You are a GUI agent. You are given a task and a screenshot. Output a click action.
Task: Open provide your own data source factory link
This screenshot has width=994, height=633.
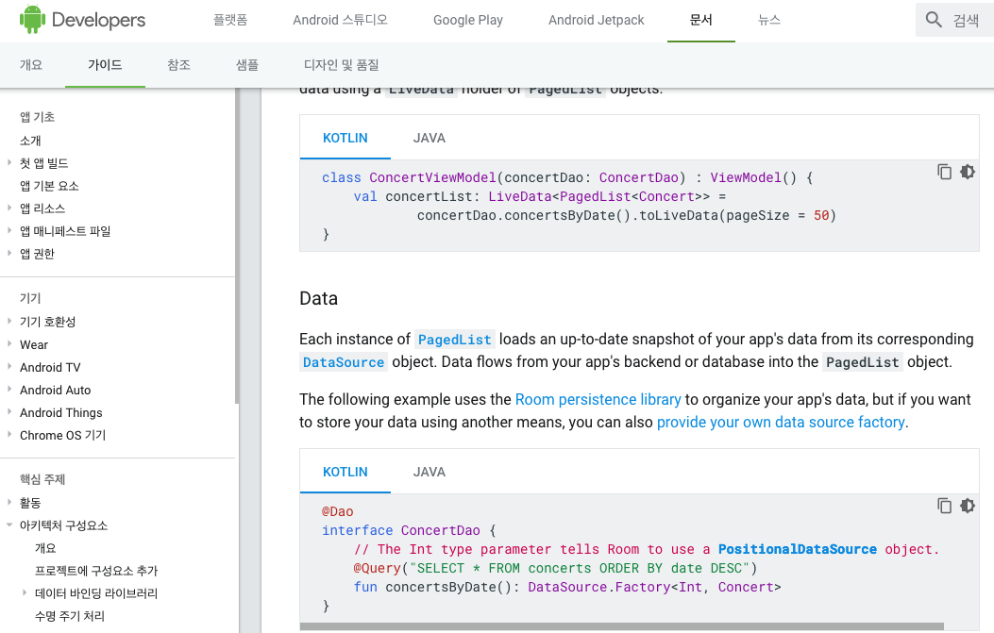coord(781,422)
